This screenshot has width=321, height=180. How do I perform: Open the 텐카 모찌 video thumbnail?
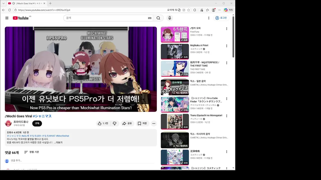pyautogui.click(x=175, y=34)
